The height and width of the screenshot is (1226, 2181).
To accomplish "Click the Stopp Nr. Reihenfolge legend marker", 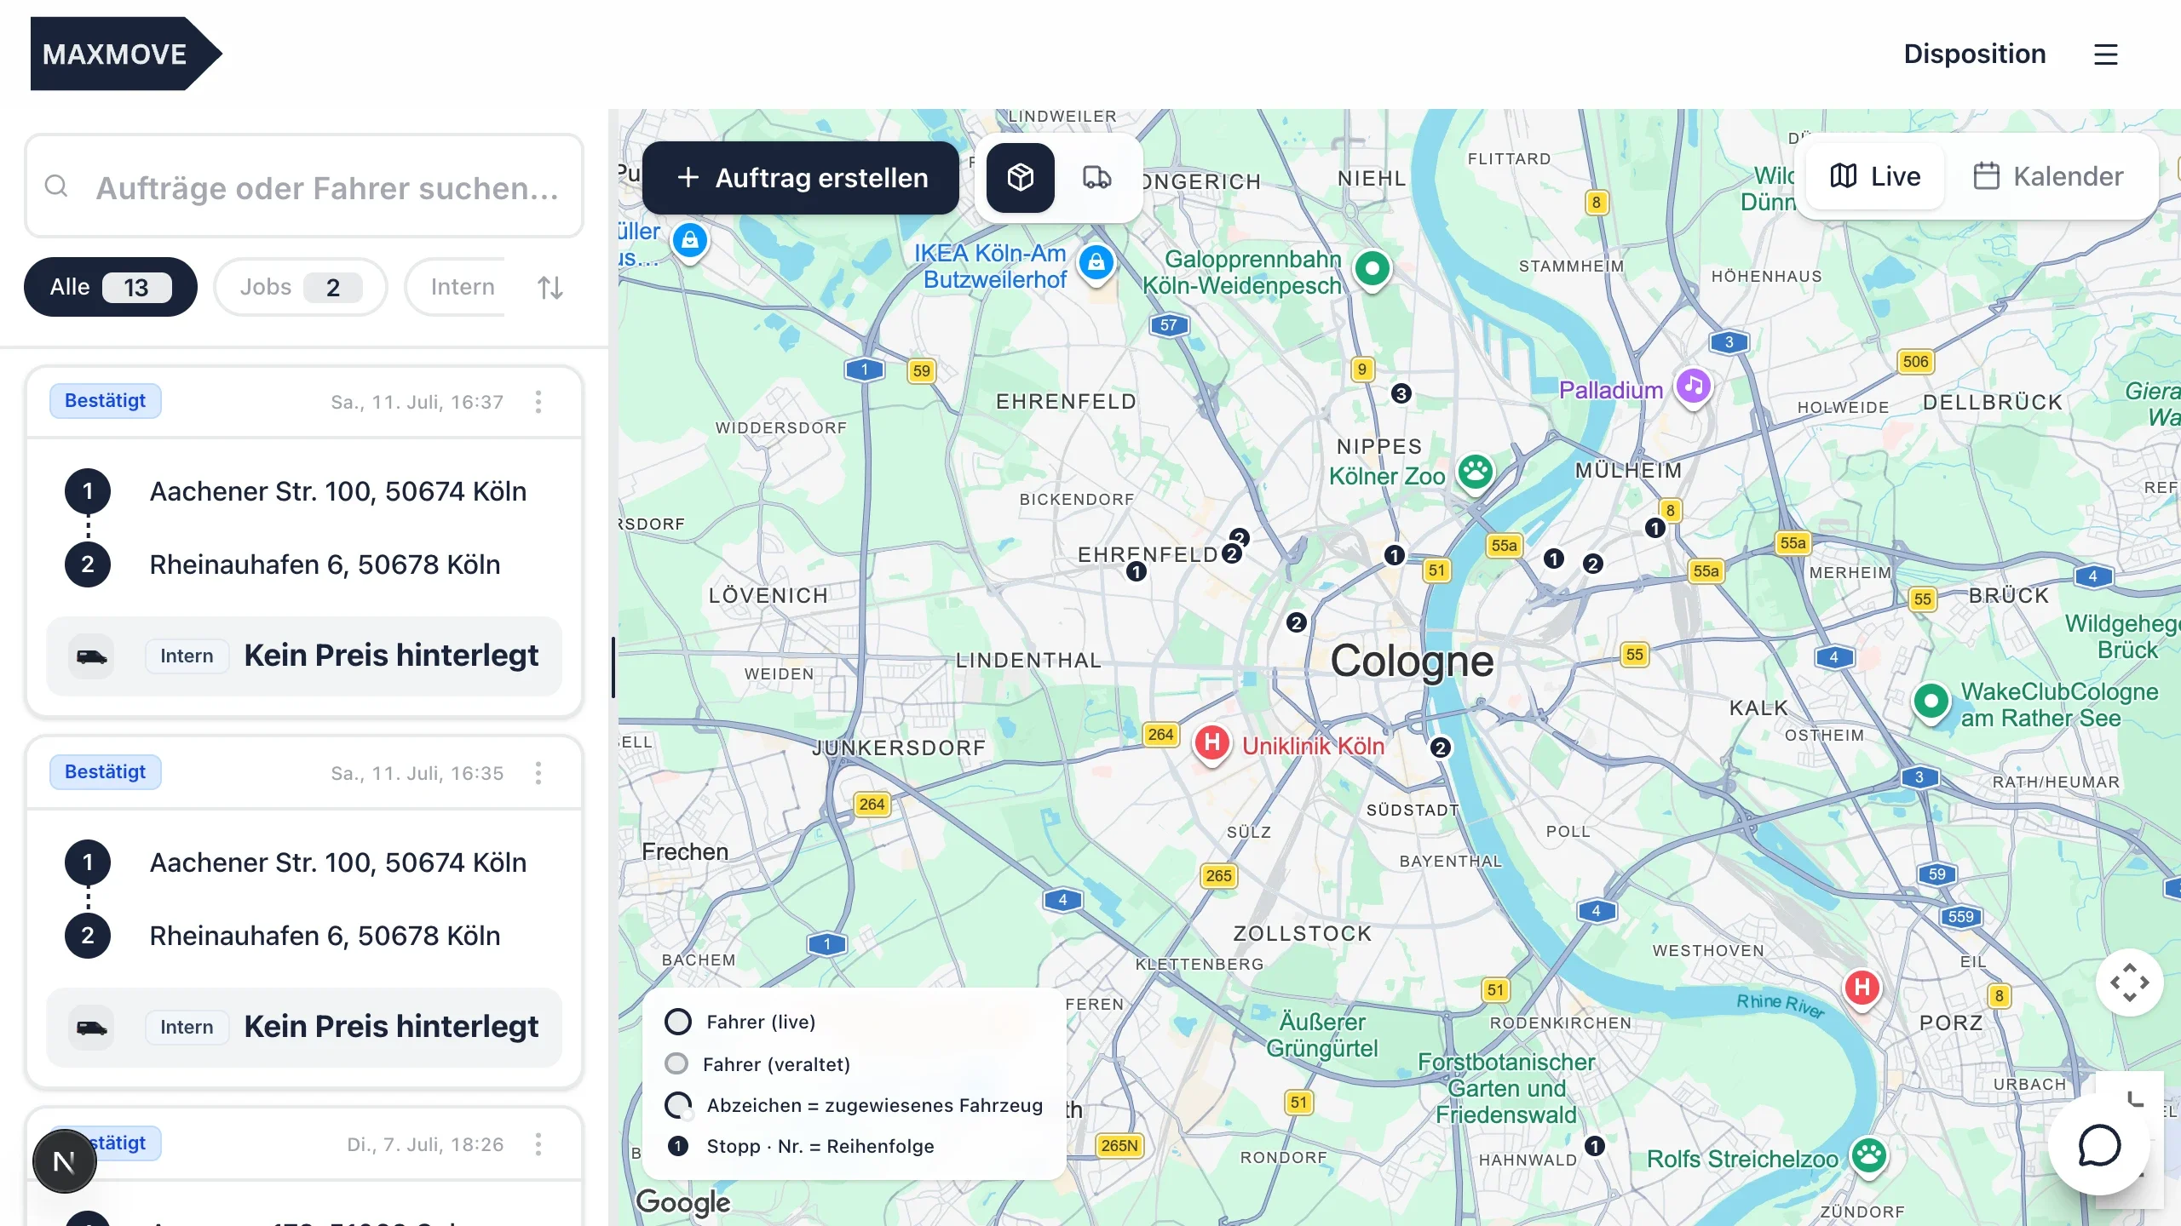I will (678, 1146).
